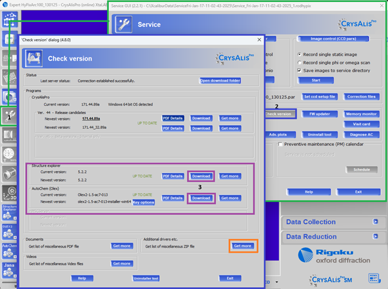Open Adv. plots in Service window
Viewport: 388px width, 289px height.
tap(280, 134)
